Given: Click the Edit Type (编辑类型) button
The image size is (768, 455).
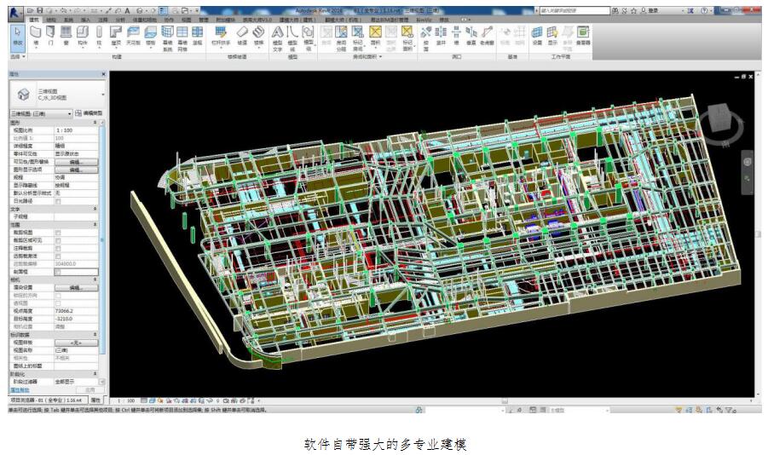Looking at the screenshot, I should click(x=90, y=113).
